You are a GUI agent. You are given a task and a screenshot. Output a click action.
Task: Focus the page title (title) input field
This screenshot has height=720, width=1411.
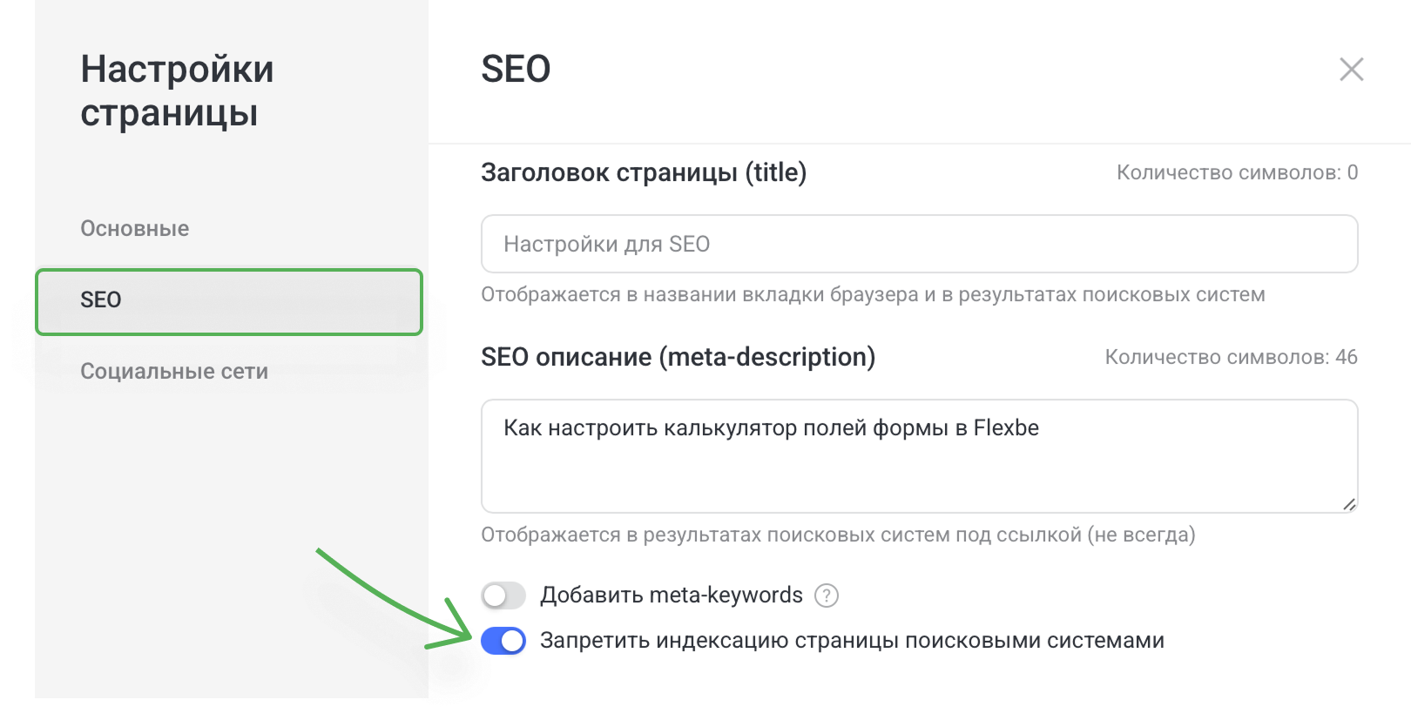click(919, 244)
